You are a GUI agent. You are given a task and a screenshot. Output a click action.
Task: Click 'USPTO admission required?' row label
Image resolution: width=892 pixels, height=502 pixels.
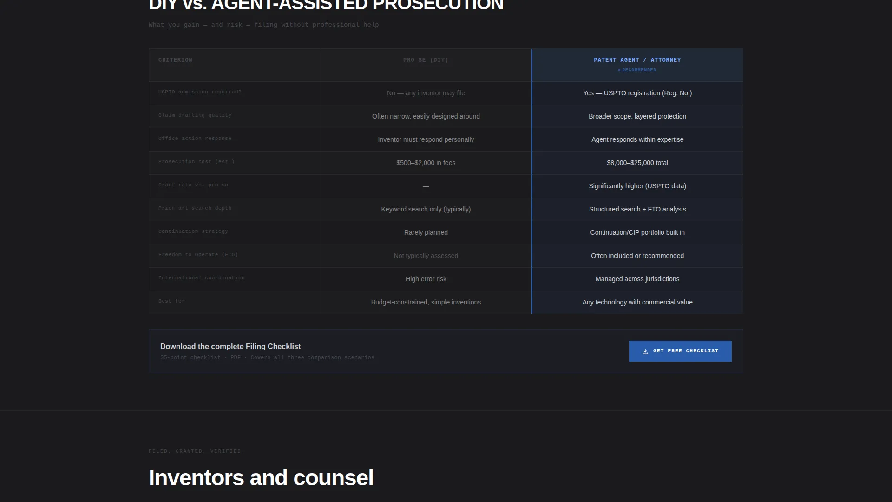(200, 92)
